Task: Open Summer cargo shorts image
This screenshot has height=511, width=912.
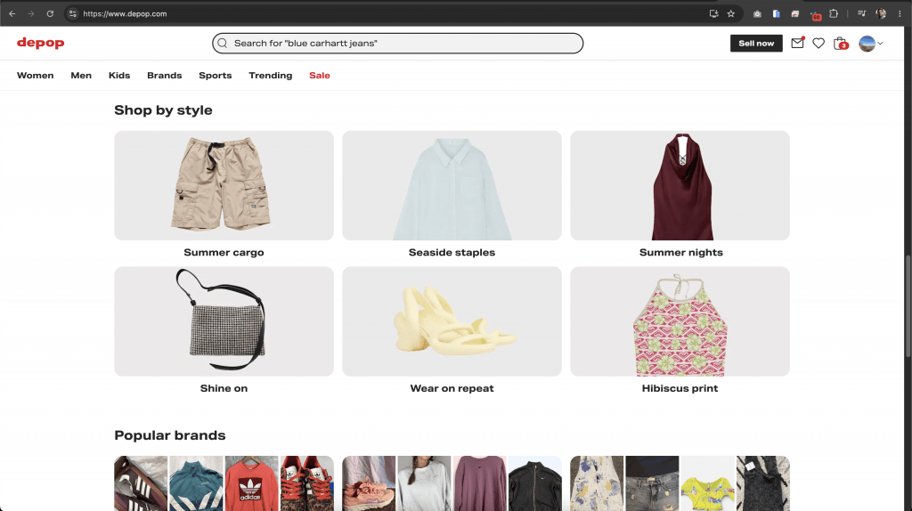Action: (x=224, y=185)
